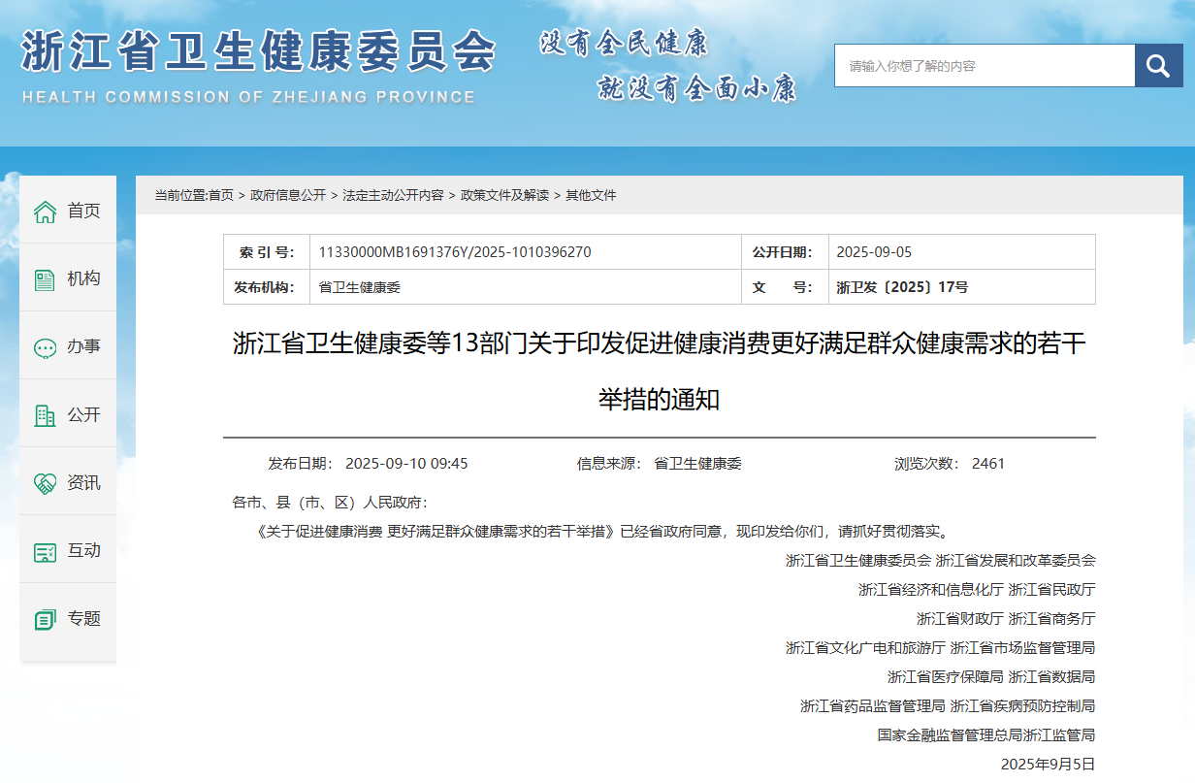Click the 办事 speech-bubble services icon

click(43, 346)
